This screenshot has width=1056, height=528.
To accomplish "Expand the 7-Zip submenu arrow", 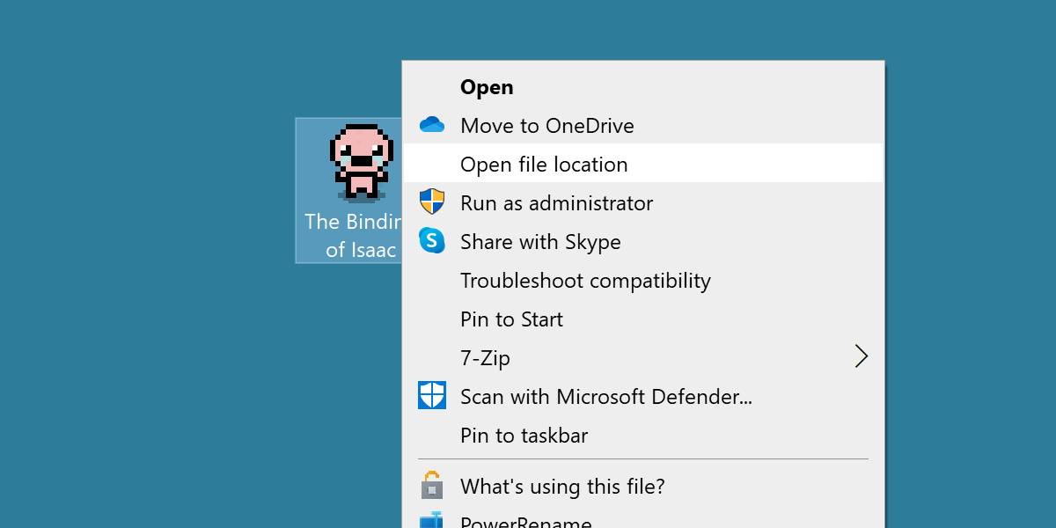I will (862, 356).
